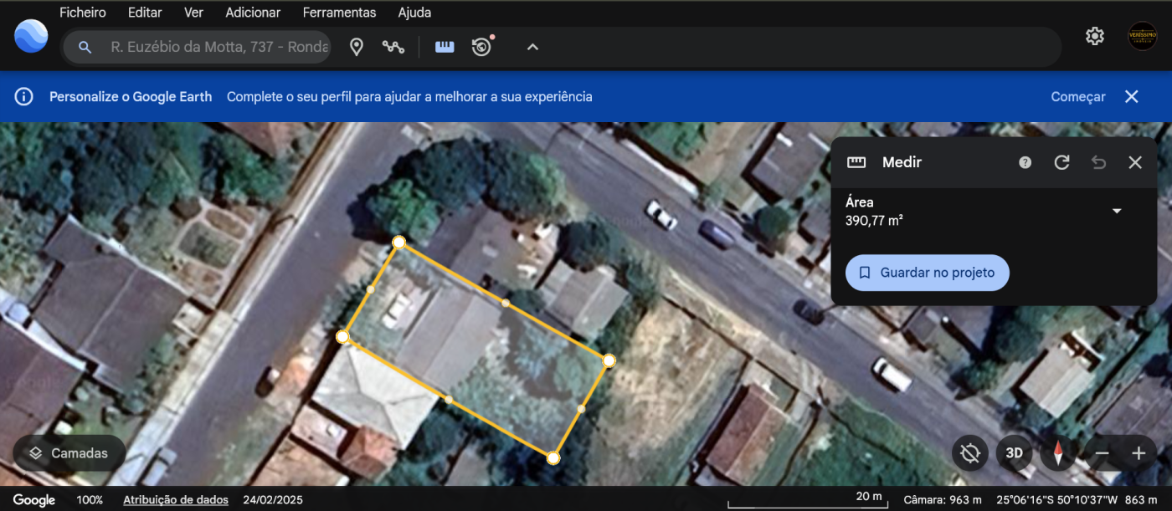1172x511 pixels.
Task: Click the Google Earth logo icon
Action: (x=31, y=36)
